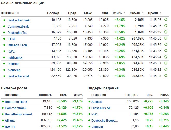Click green up arrow beside E.ON
Viewport: 171px width, 130px height.
[x=4, y=39]
